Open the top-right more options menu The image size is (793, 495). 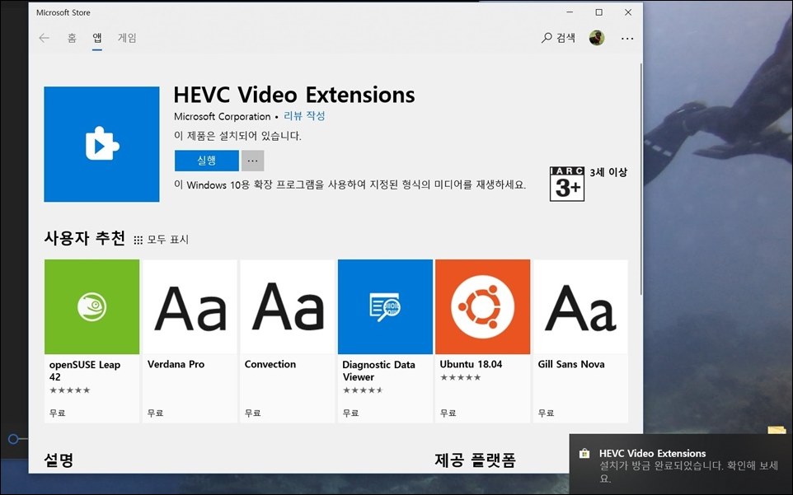(627, 39)
